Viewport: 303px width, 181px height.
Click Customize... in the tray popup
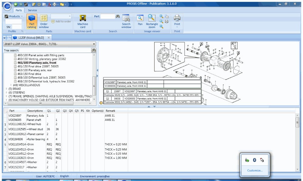[255, 170]
